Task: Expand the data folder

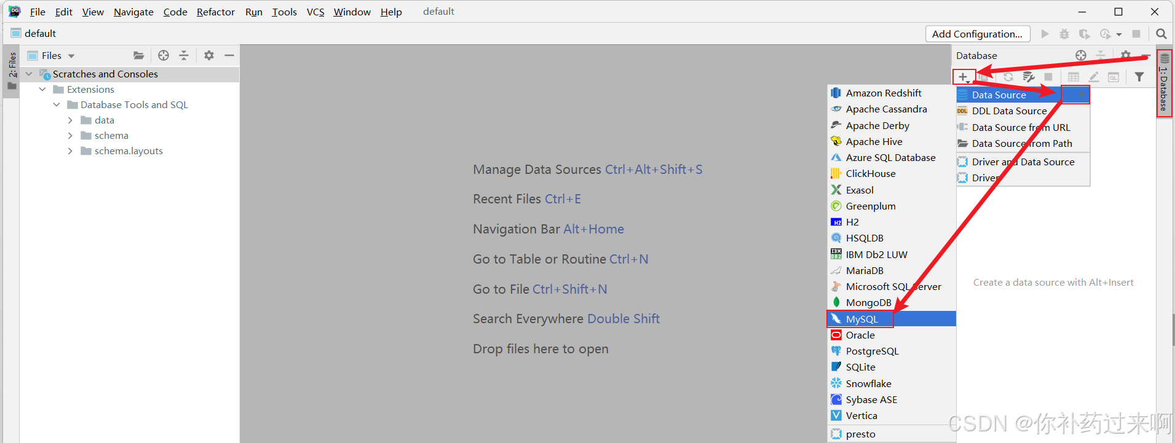Action: pyautogui.click(x=70, y=120)
